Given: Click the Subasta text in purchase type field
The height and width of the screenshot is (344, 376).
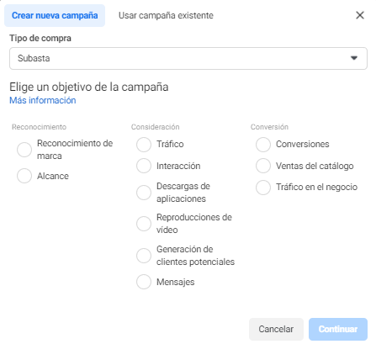Looking at the screenshot, I should point(34,58).
